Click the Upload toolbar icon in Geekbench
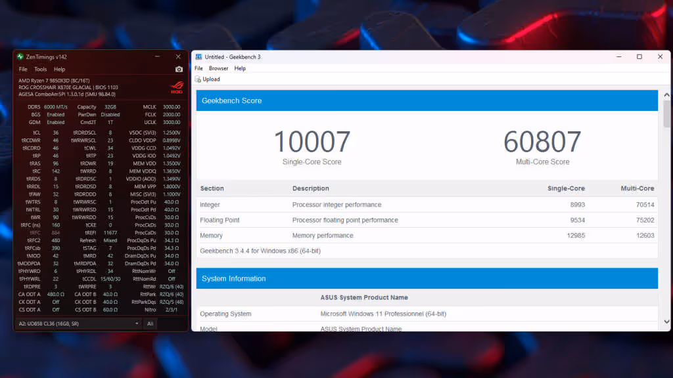 click(198, 79)
